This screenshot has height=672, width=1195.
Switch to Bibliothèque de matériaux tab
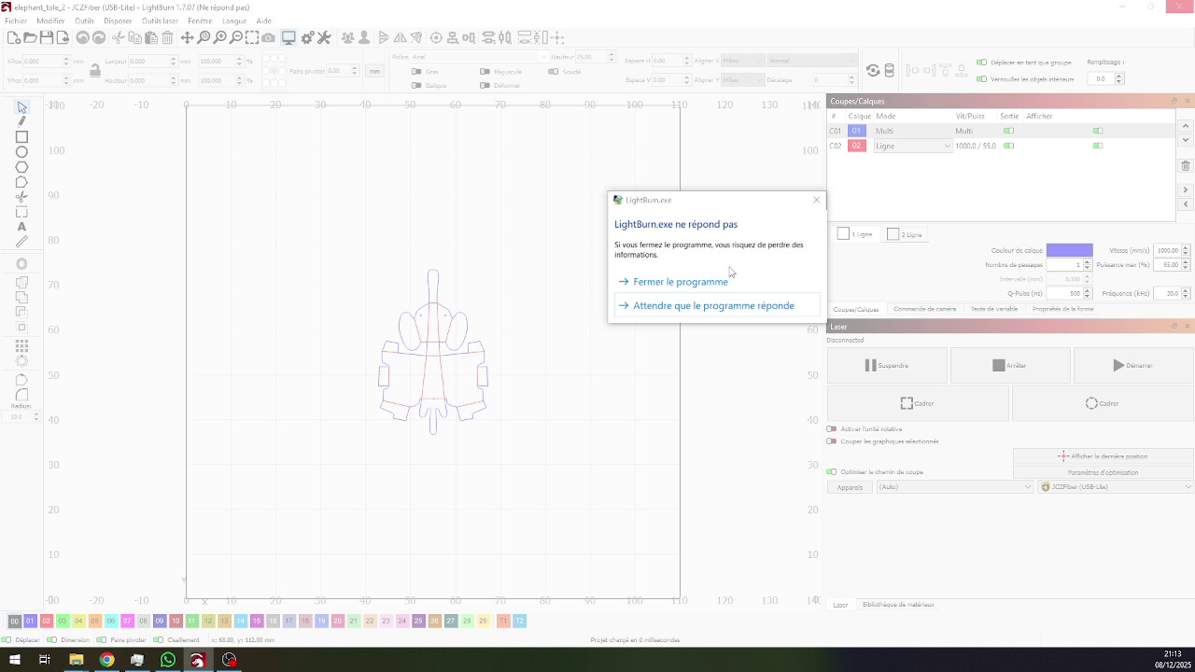click(x=897, y=605)
